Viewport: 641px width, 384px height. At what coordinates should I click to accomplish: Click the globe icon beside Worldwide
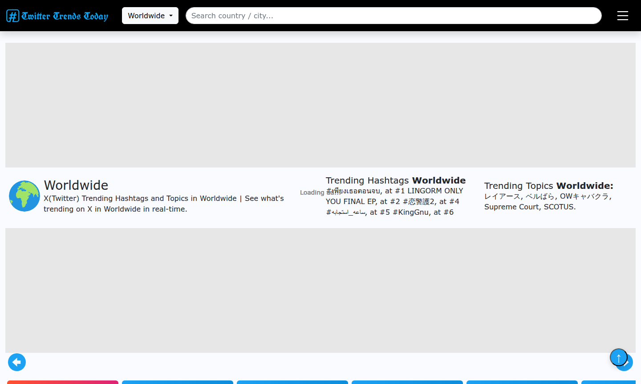[x=24, y=196]
